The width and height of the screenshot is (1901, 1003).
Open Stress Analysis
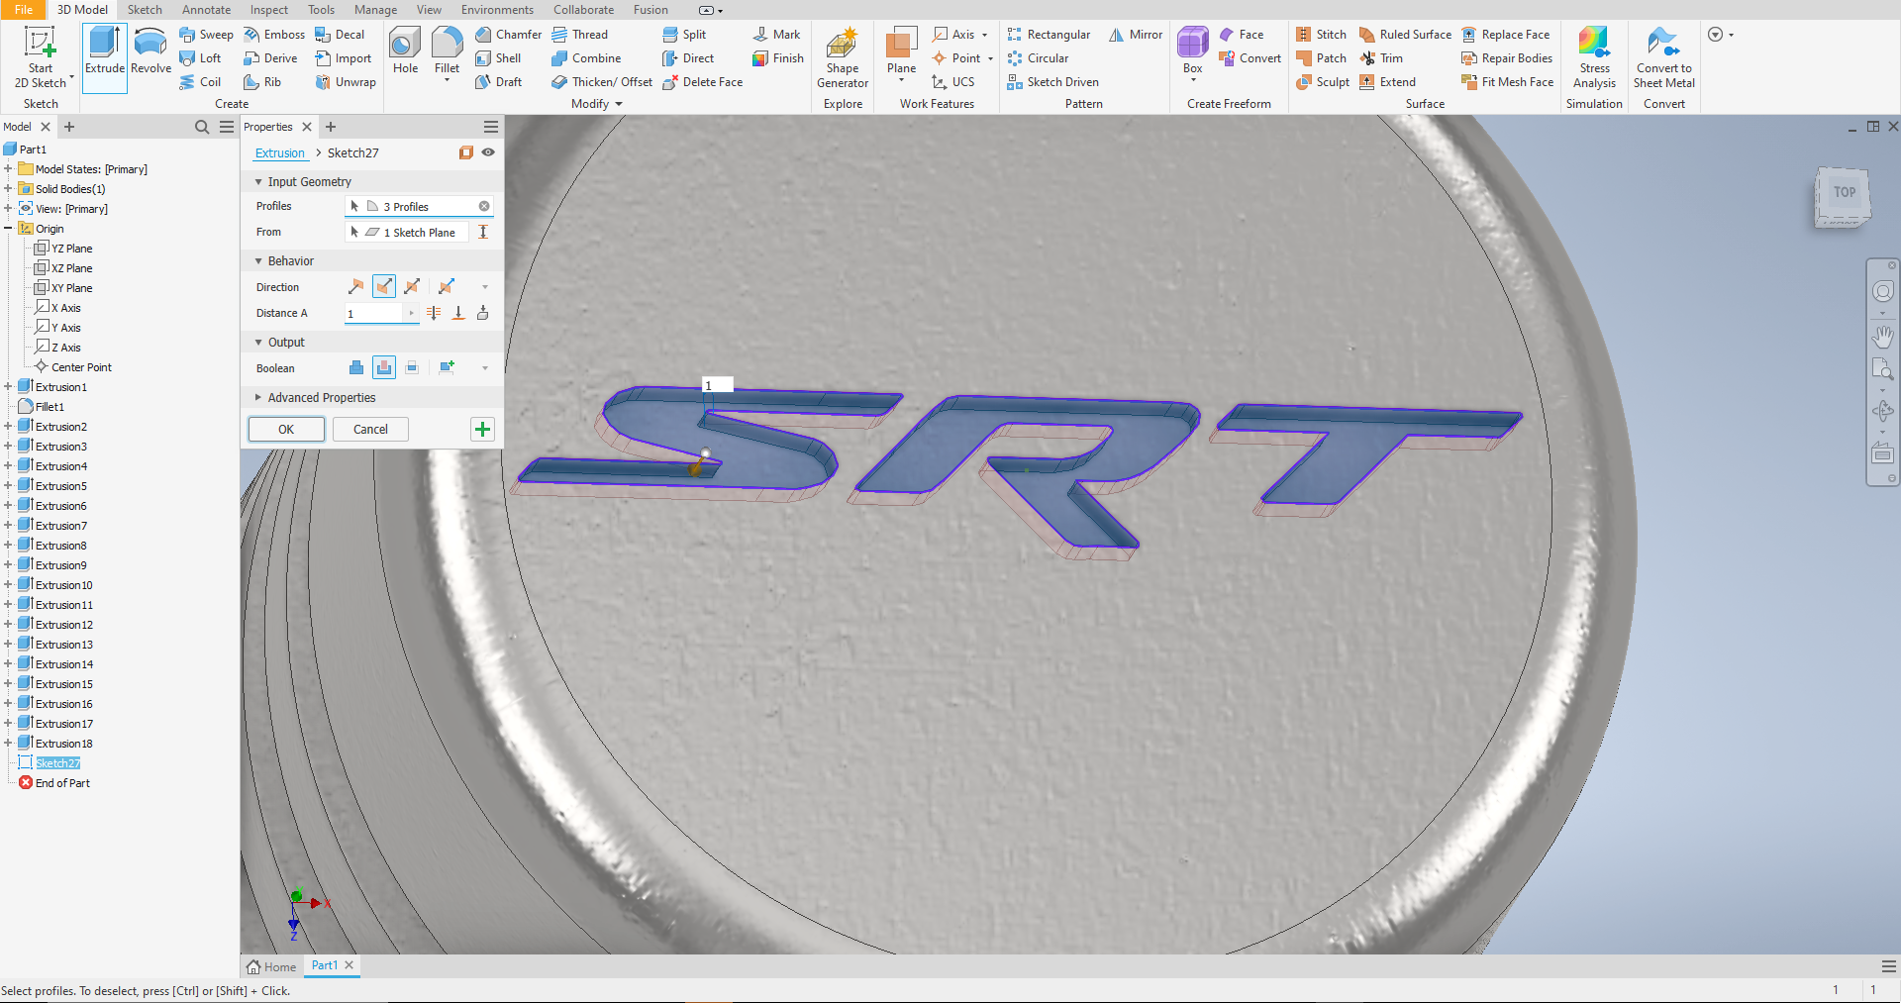click(1594, 57)
